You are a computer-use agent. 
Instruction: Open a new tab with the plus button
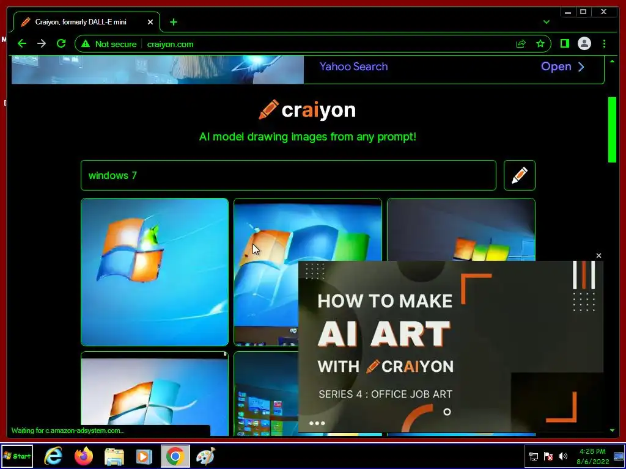coord(173,23)
